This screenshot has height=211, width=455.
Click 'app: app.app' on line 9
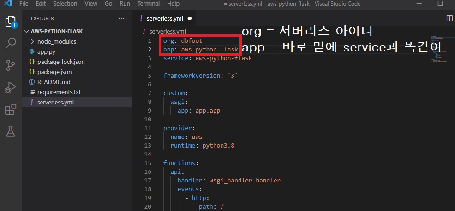(199, 111)
